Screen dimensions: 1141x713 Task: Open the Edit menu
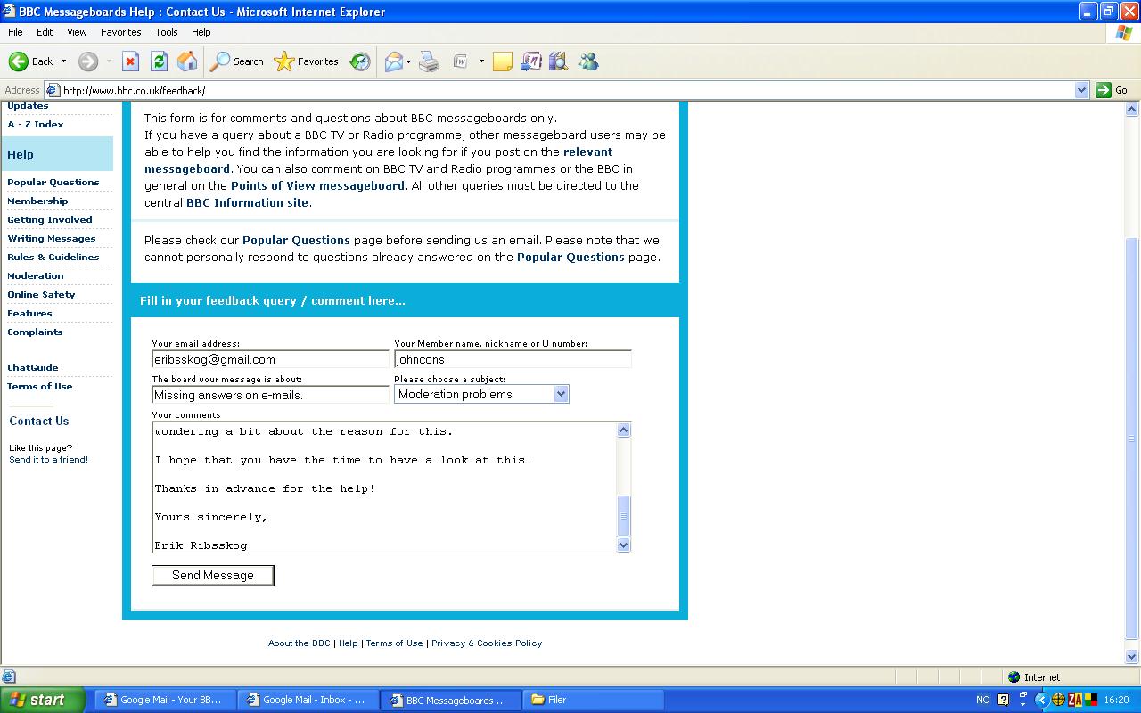pyautogui.click(x=45, y=32)
